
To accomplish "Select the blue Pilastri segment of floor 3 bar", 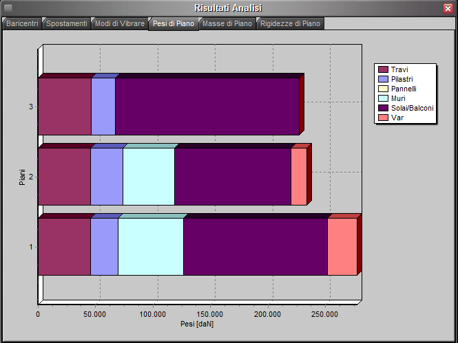I will [103, 107].
